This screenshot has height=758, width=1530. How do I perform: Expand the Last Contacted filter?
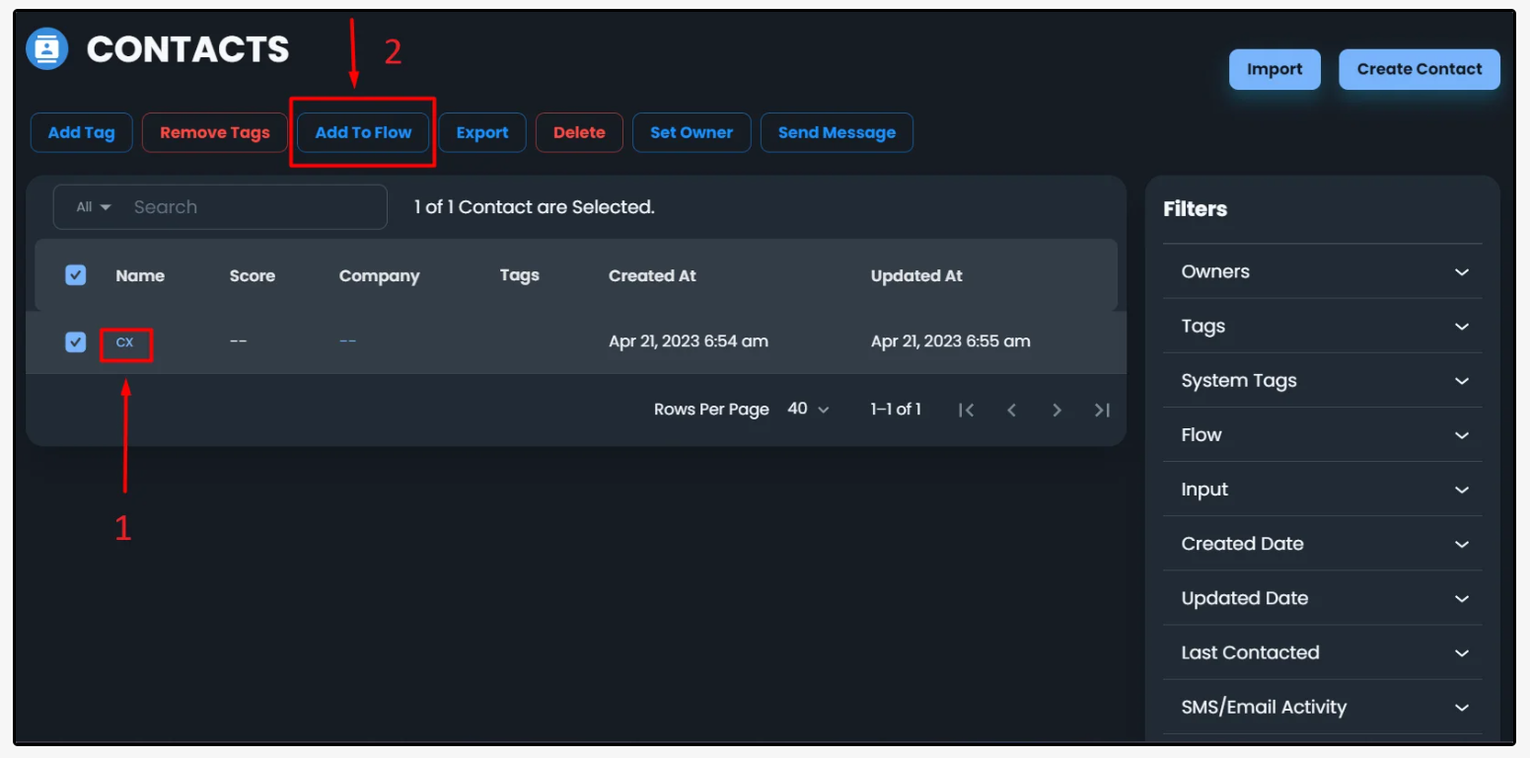pyautogui.click(x=1321, y=652)
